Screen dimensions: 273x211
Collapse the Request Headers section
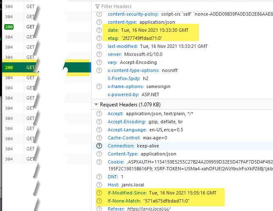96,105
